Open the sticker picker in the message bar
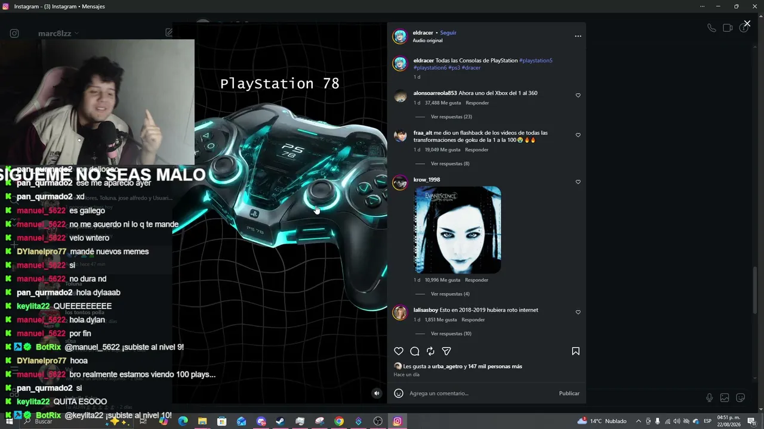 pyautogui.click(x=741, y=398)
